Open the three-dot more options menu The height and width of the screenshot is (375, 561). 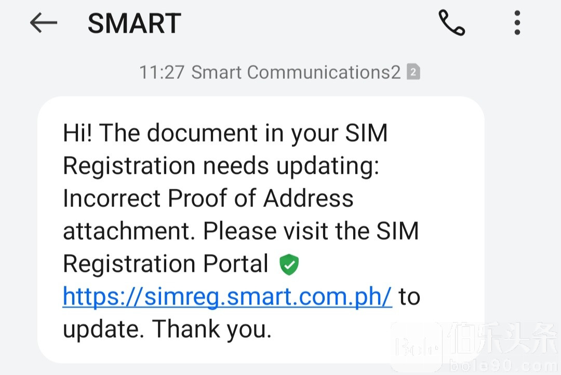tap(517, 23)
